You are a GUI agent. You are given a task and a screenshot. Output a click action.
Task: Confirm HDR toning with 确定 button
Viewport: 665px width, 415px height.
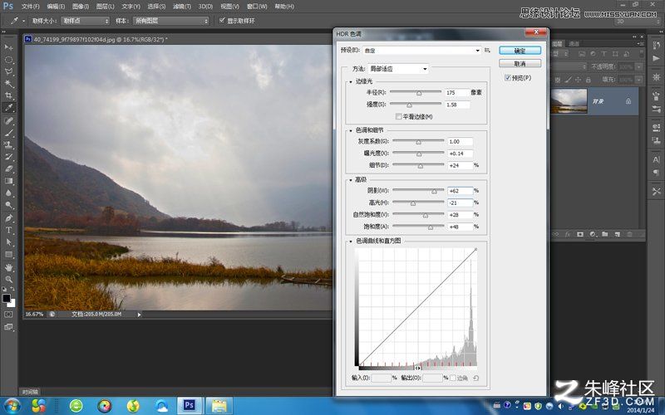point(520,51)
